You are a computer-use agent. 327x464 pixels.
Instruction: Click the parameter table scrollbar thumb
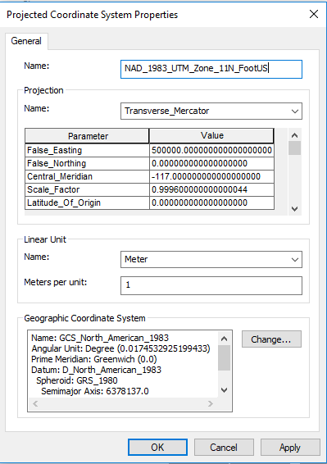pyautogui.click(x=294, y=148)
